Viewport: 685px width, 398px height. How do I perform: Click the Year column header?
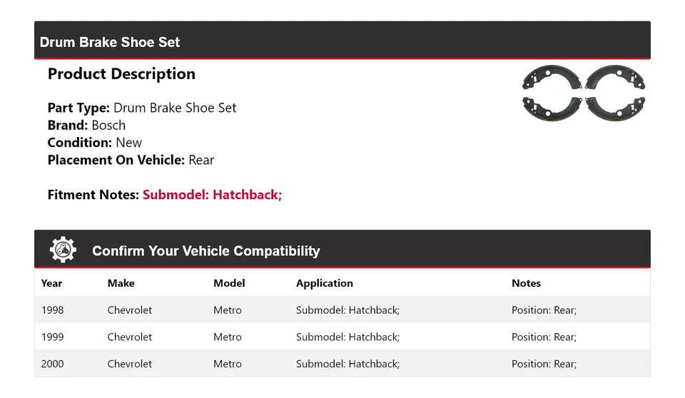(x=51, y=283)
